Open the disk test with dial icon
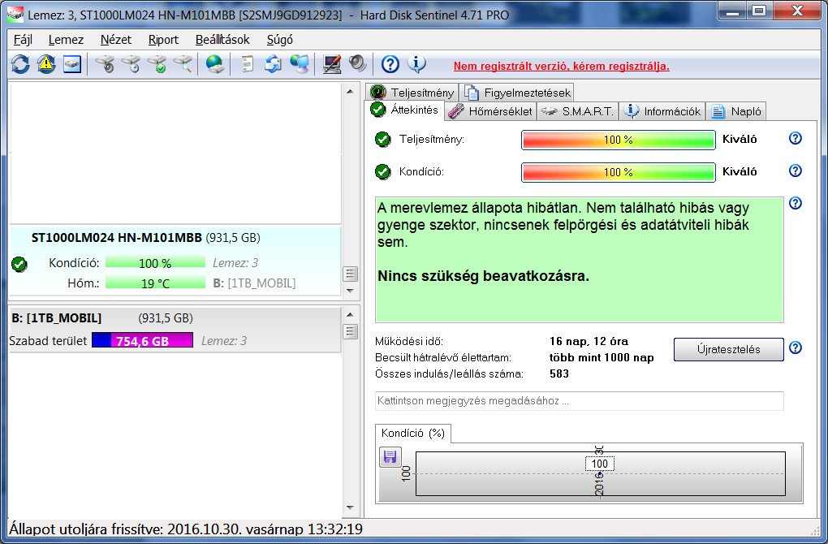The image size is (828, 544). click(x=105, y=64)
